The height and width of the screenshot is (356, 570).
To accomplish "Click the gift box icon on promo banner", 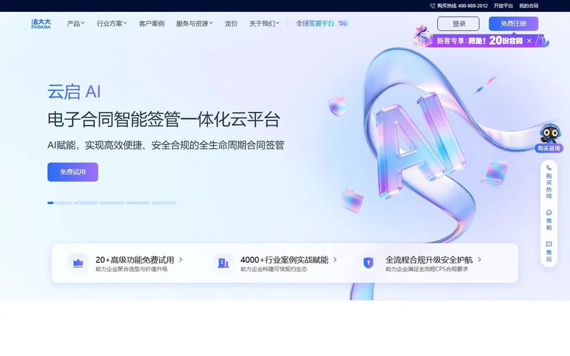I will click(x=423, y=36).
